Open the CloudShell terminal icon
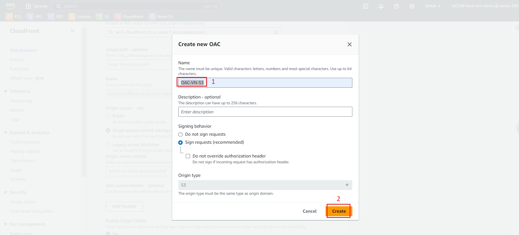The width and height of the screenshot is (519, 235). (365, 6)
